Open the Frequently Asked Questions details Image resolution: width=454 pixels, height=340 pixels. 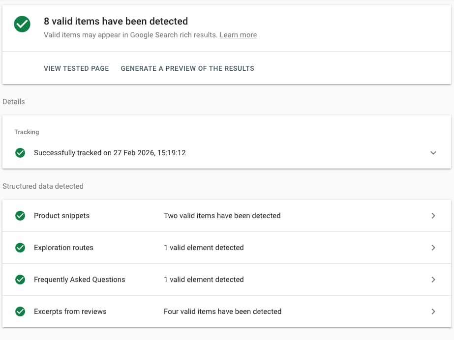(433, 280)
